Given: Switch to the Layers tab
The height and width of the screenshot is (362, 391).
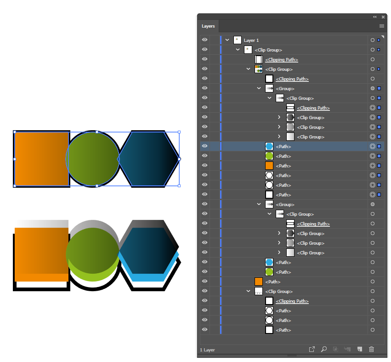Looking at the screenshot, I should [208, 26].
